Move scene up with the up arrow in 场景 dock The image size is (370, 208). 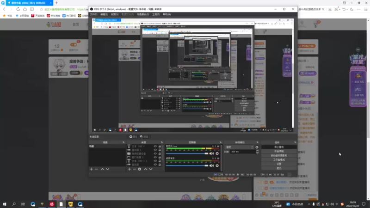tap(102, 169)
